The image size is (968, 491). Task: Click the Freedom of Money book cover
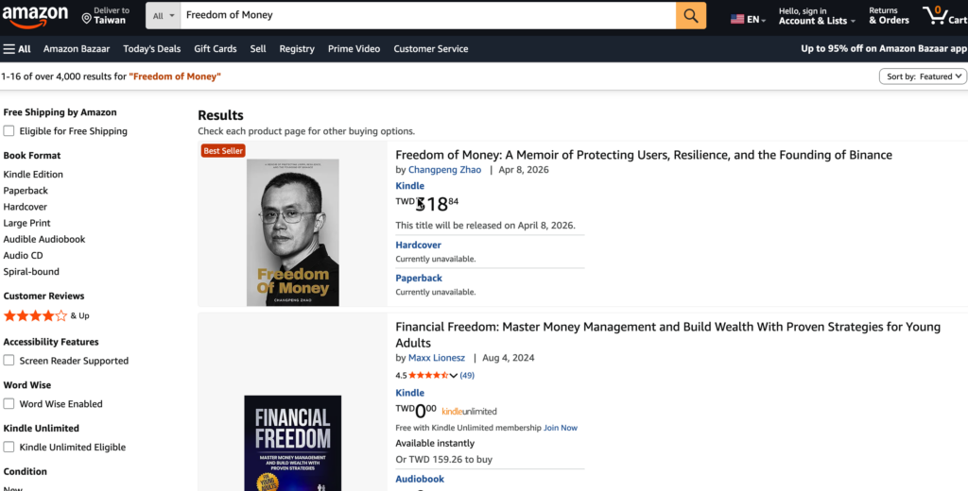click(292, 232)
